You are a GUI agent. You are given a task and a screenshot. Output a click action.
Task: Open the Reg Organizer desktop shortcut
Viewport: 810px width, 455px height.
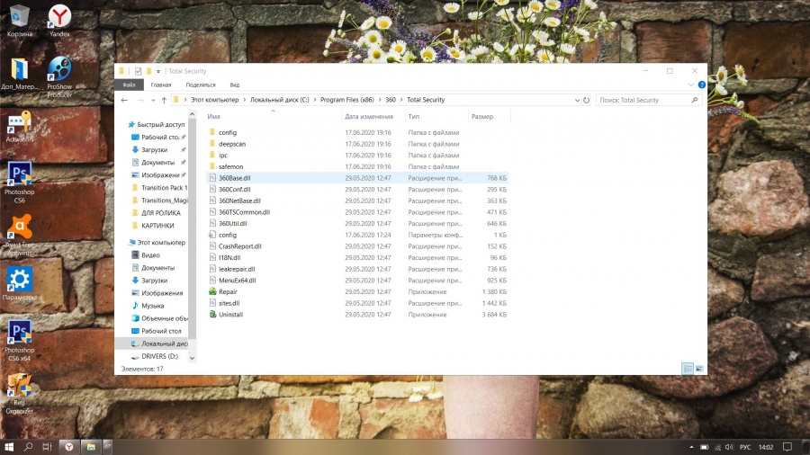click(x=20, y=394)
